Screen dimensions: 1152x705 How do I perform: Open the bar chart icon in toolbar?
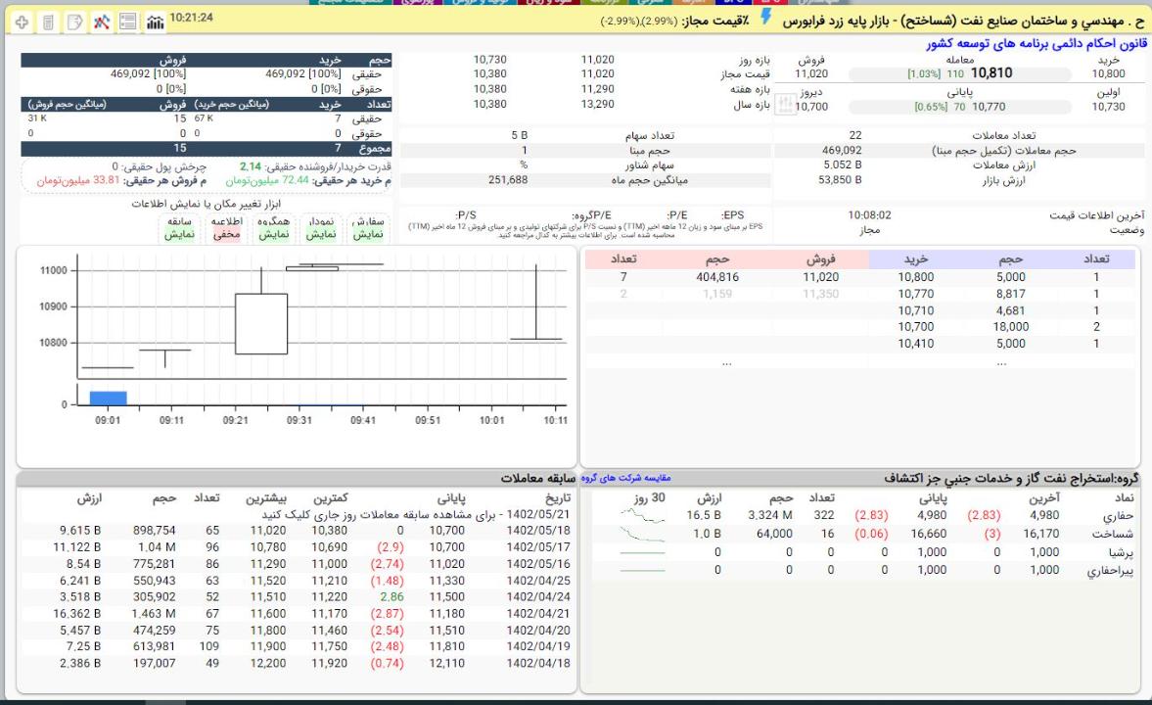[155, 21]
